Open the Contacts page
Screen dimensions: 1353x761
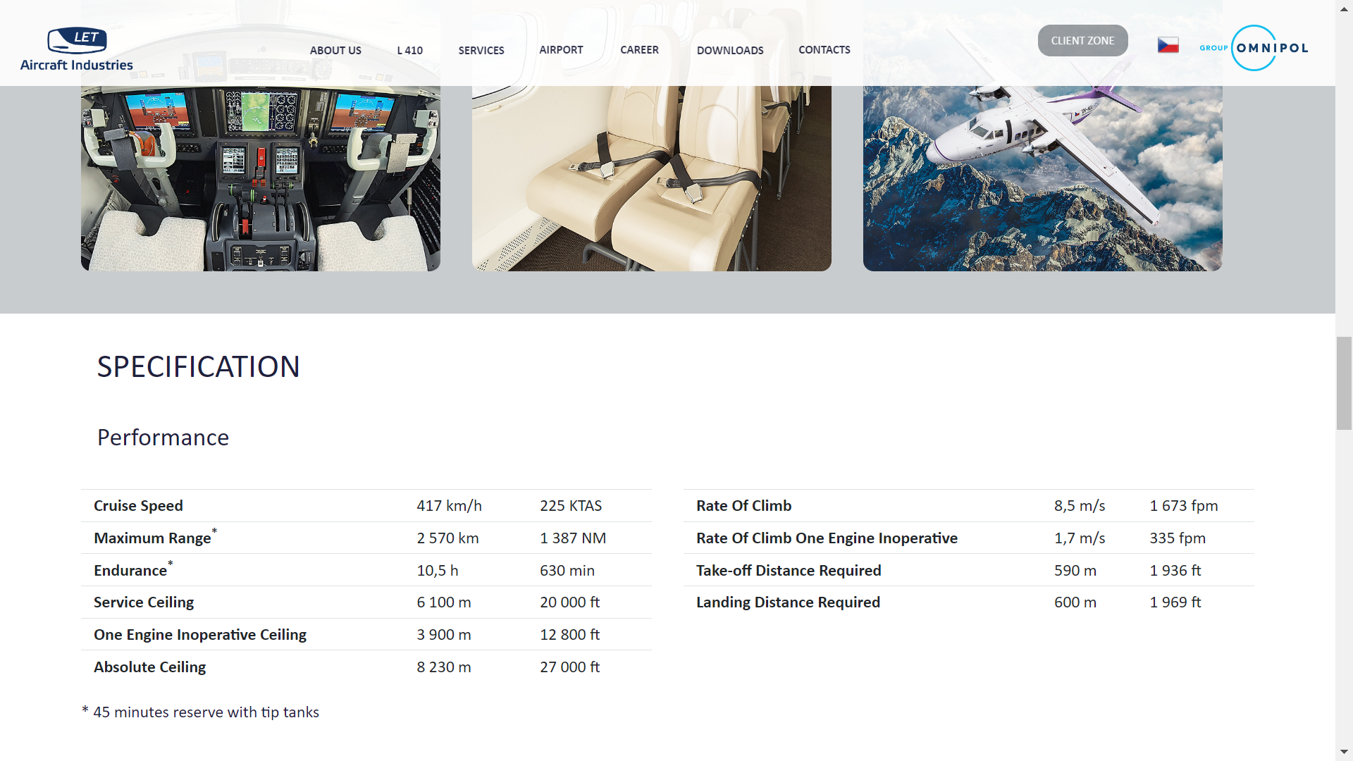pos(824,50)
